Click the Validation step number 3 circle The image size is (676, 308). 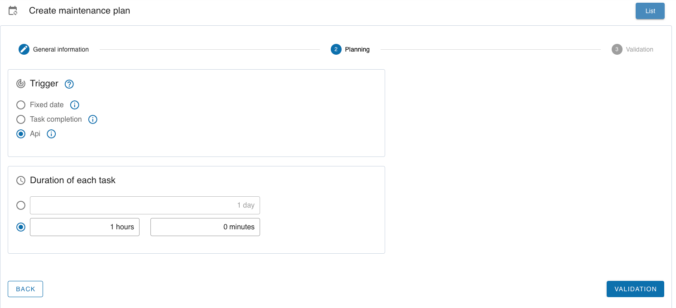point(617,49)
